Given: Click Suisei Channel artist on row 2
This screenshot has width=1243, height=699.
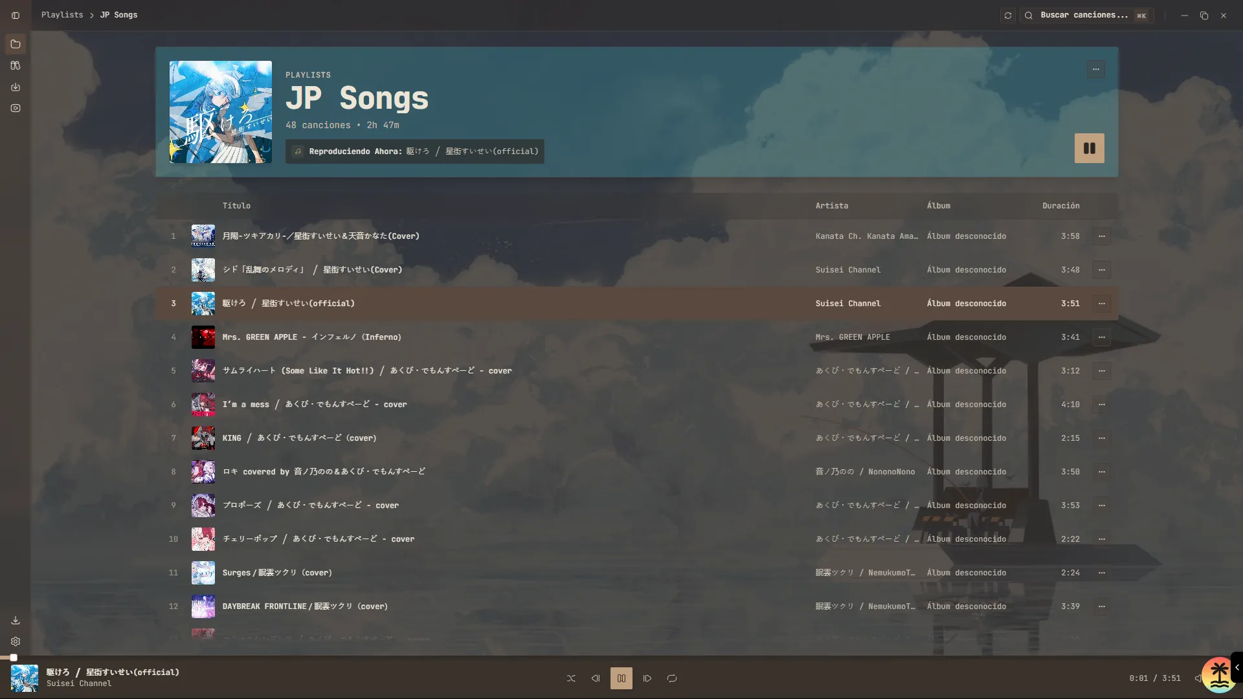Looking at the screenshot, I should pos(848,270).
